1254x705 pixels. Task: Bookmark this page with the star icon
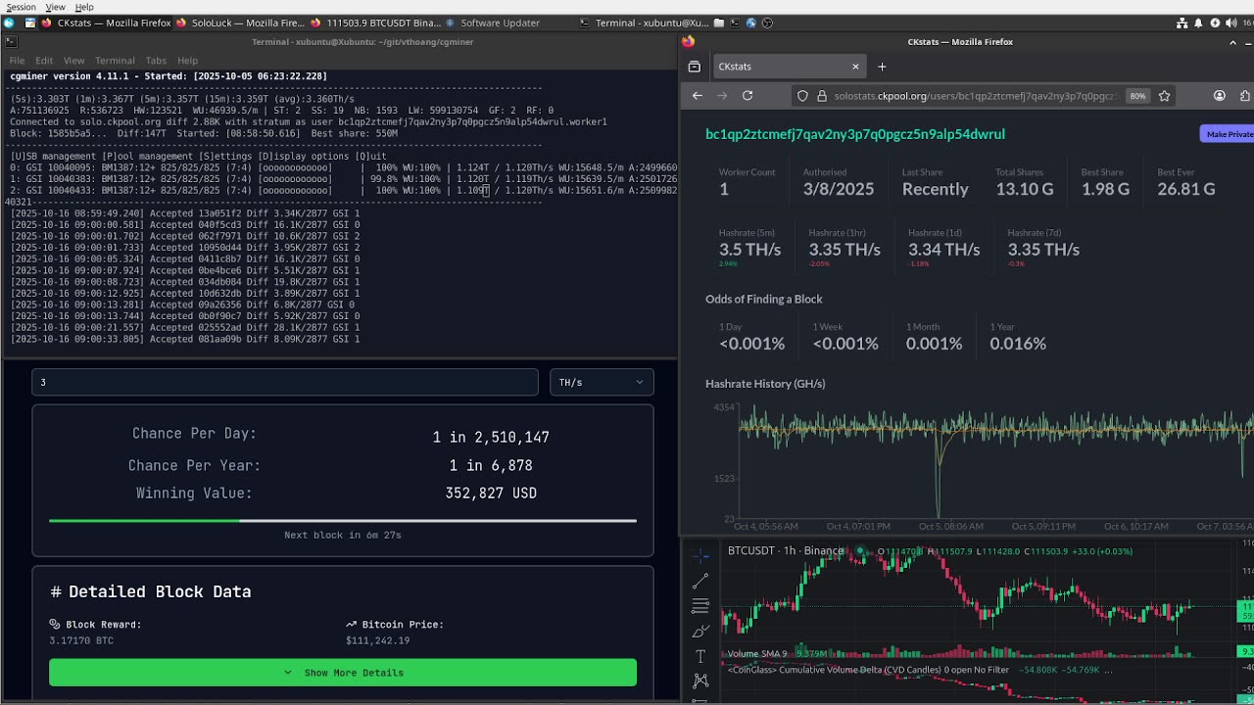coord(1165,96)
